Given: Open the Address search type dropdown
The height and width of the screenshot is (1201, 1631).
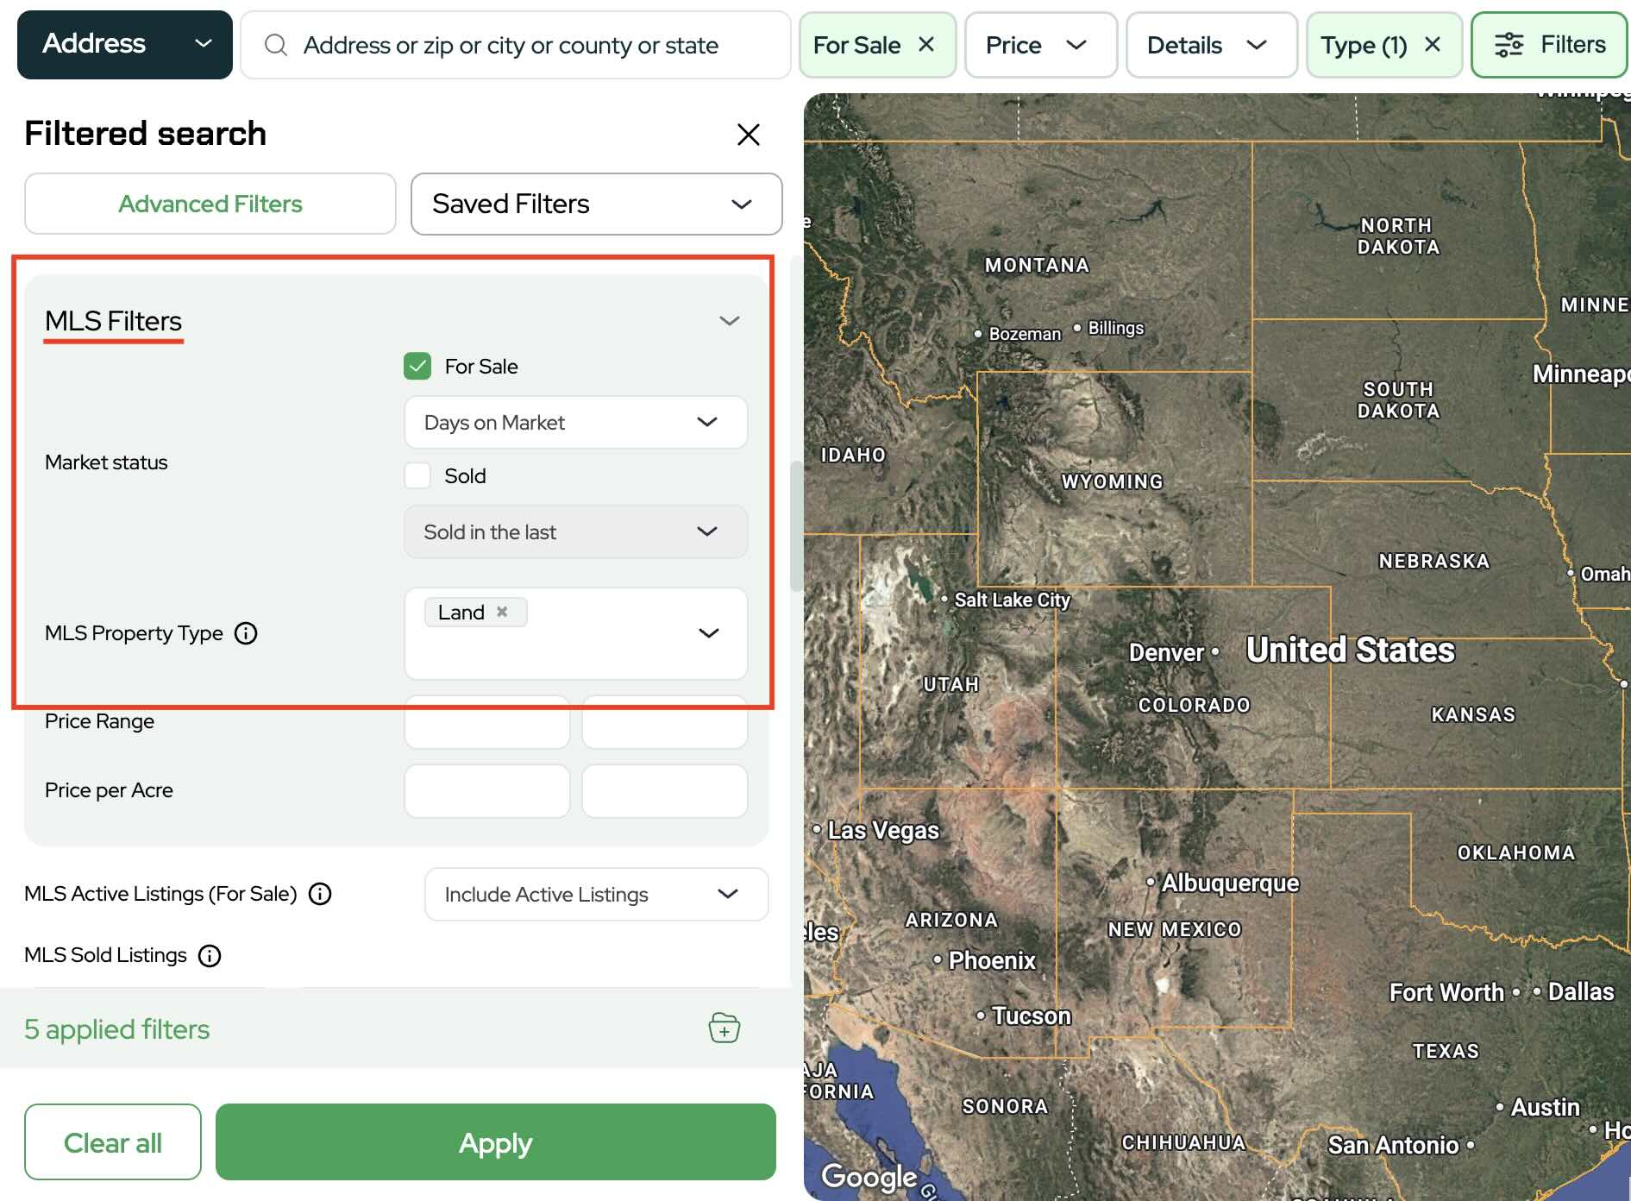Looking at the screenshot, I should point(125,45).
